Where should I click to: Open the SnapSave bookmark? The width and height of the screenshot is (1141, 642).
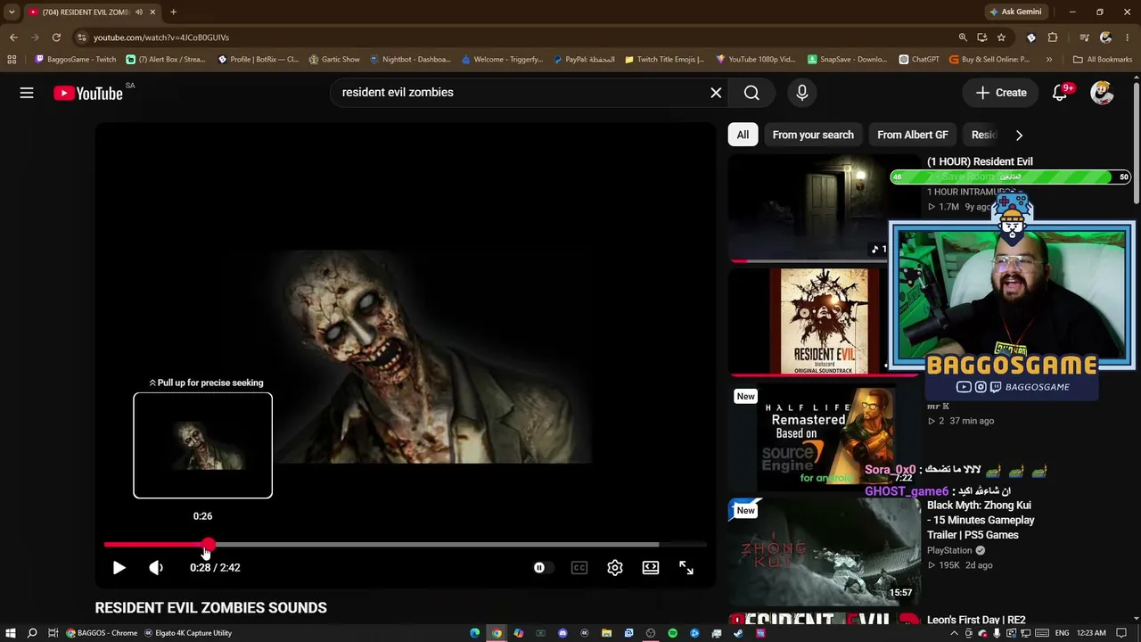[848, 60]
